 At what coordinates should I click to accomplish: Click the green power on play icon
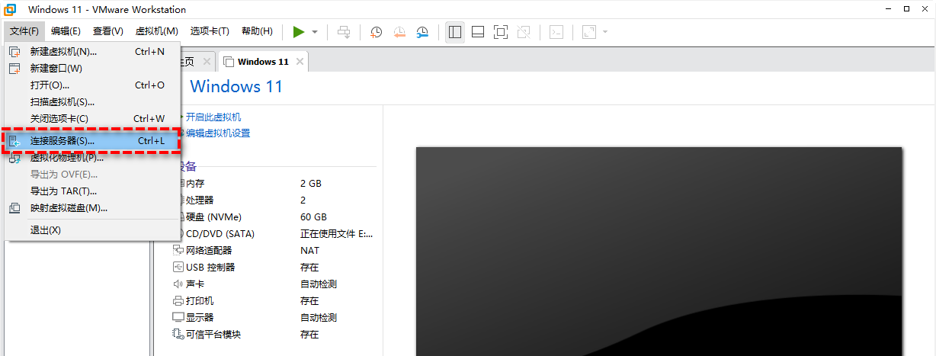(x=298, y=32)
